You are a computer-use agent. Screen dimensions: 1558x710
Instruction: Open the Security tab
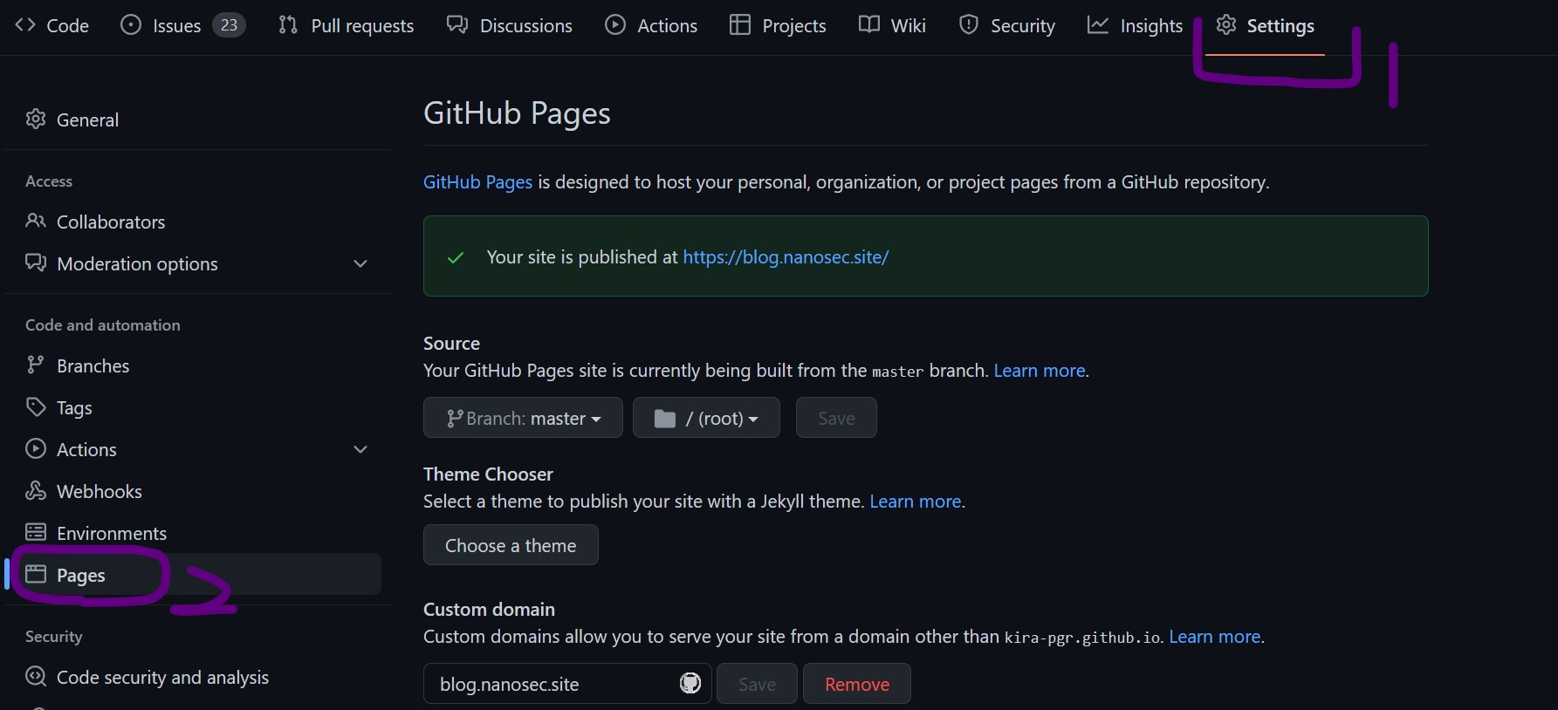(x=1006, y=25)
